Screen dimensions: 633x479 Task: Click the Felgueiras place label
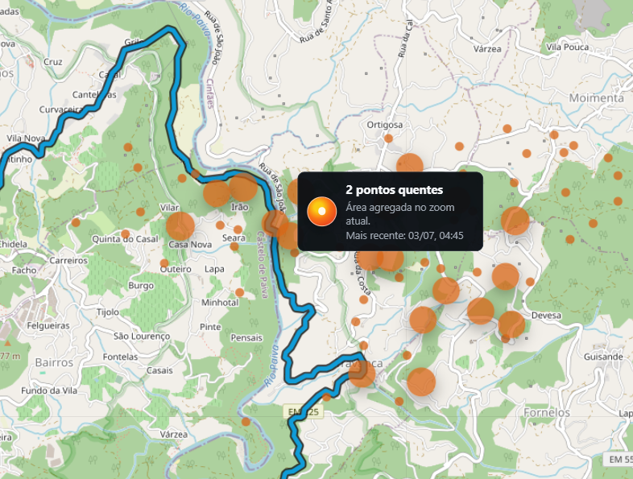pos(48,325)
